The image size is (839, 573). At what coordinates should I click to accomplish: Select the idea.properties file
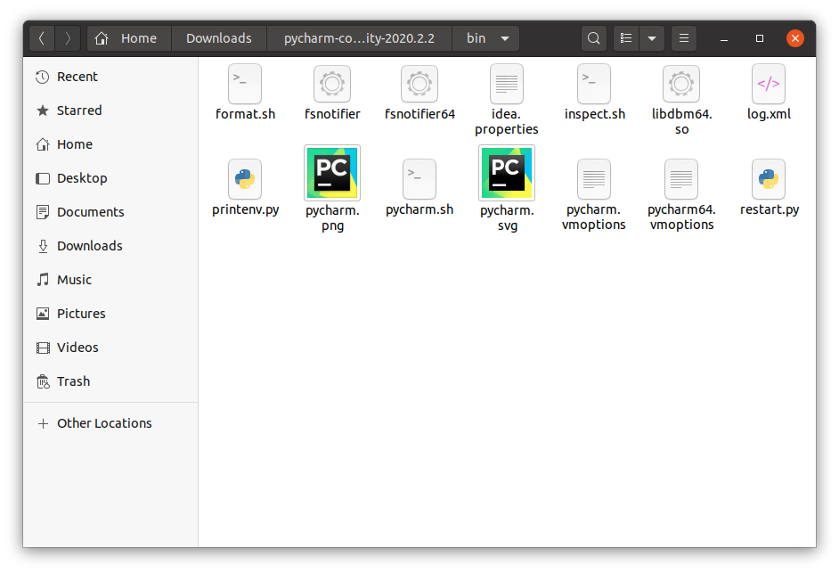506,83
